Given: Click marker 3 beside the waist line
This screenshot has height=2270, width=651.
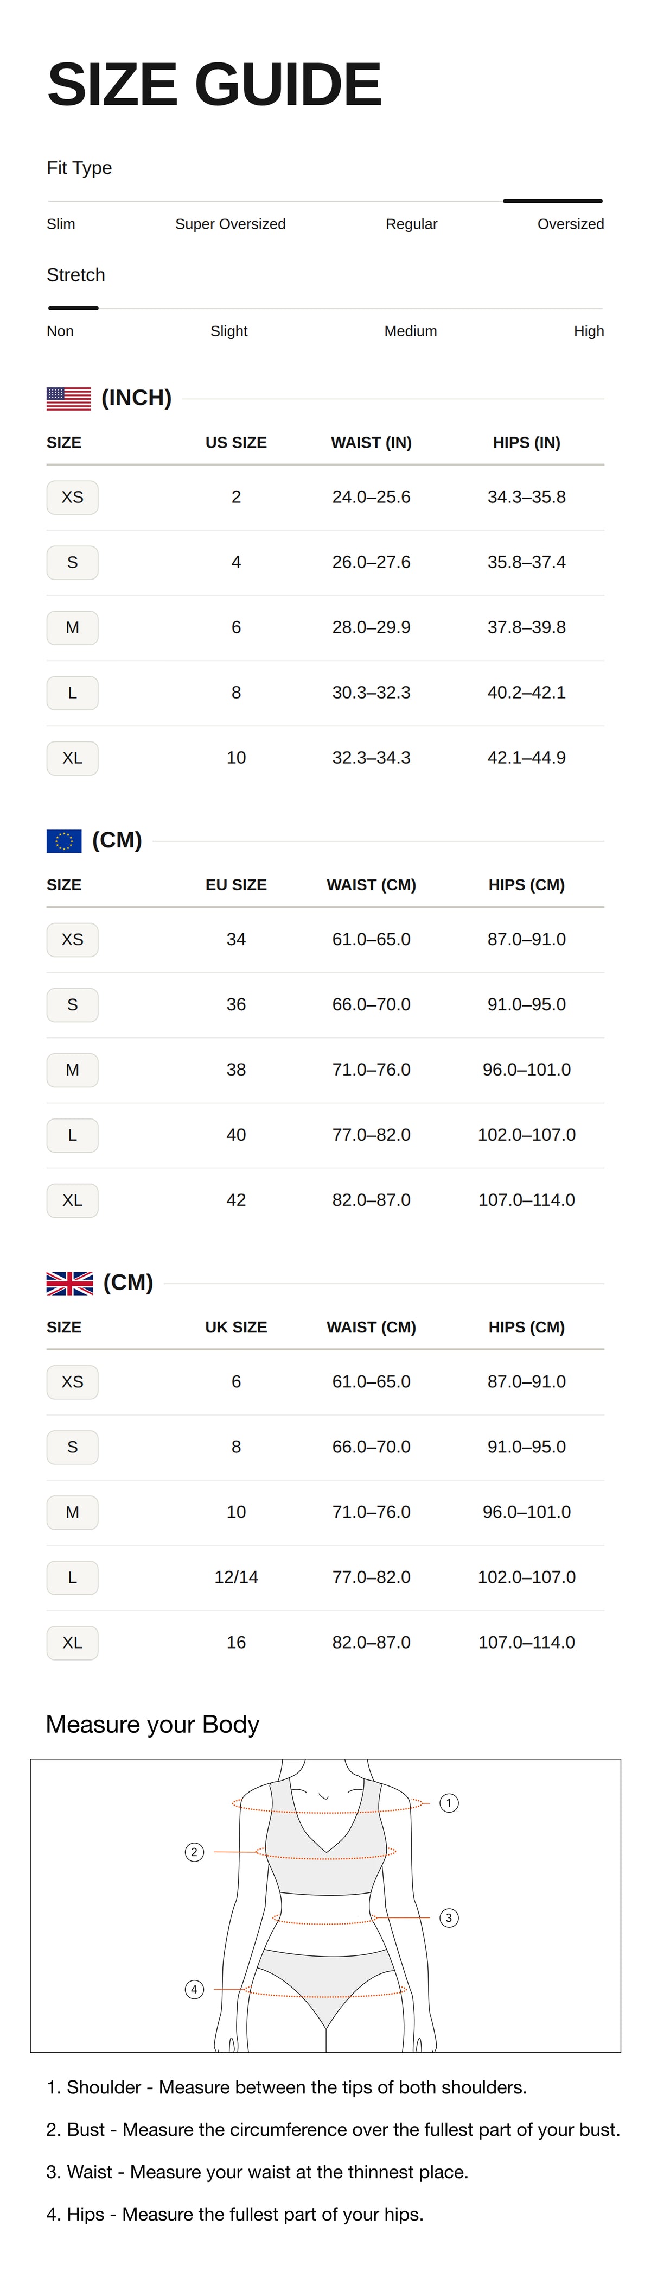Looking at the screenshot, I should 449,1917.
